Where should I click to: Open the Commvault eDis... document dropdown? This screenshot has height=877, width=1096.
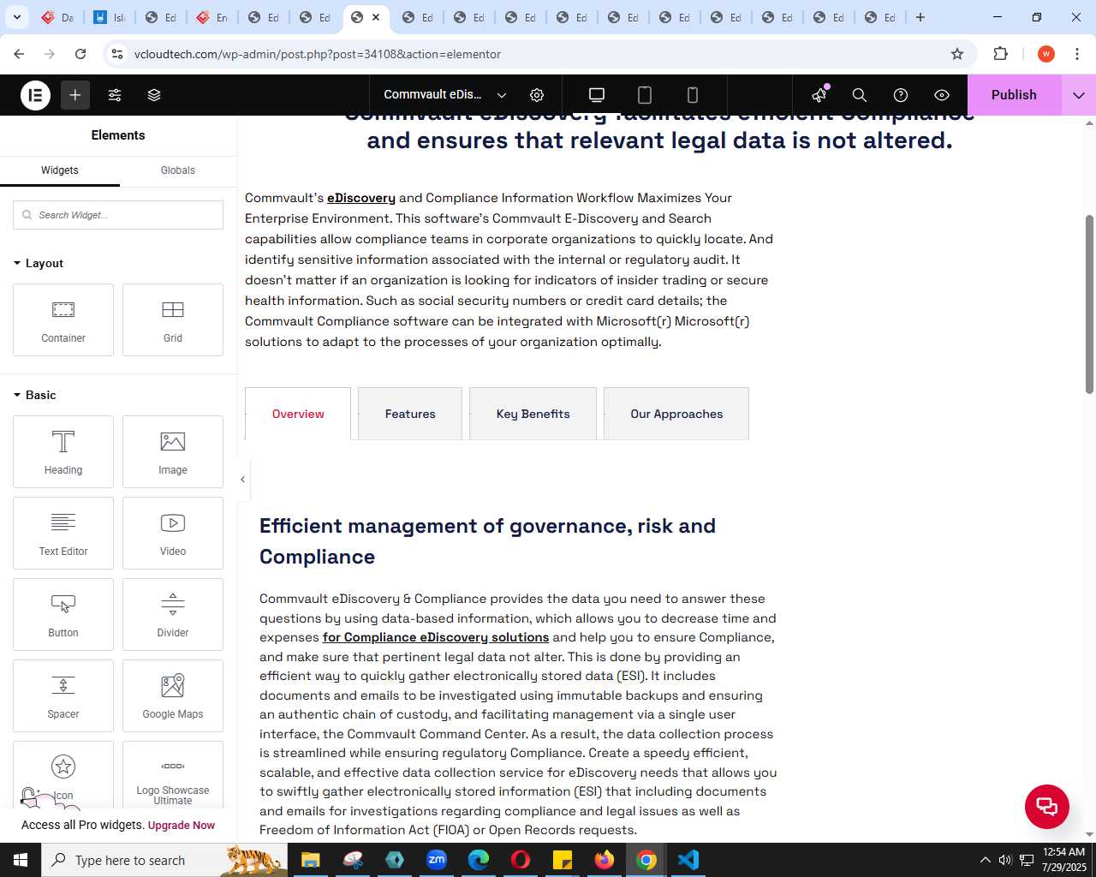445,95
